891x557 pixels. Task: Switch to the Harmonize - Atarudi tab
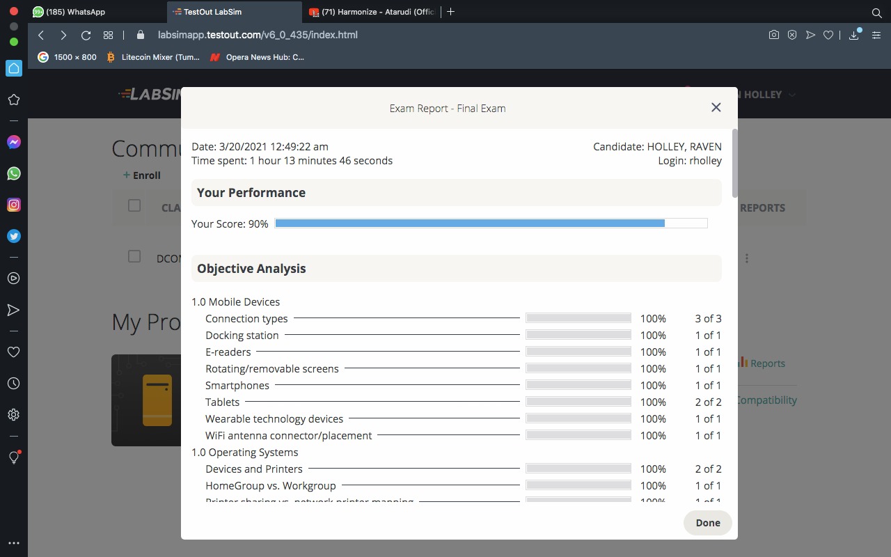click(377, 12)
